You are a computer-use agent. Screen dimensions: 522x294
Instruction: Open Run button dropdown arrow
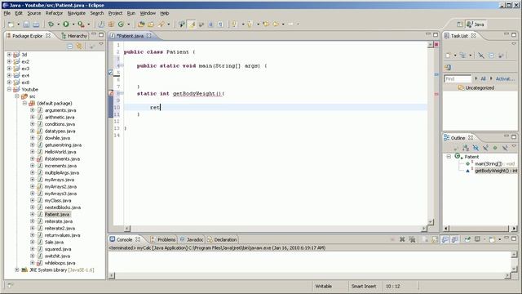click(x=73, y=24)
